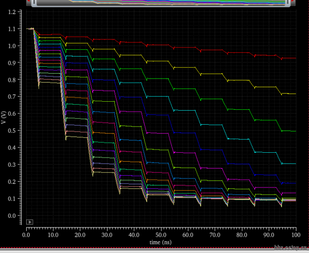The height and width of the screenshot is (253, 309).
Task: Click the small play arrow icon in the plot corner
Action: point(30,222)
